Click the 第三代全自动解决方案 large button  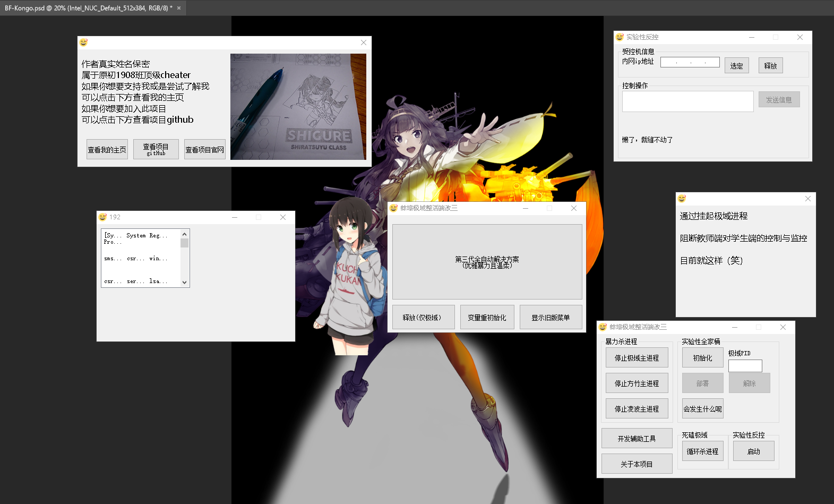(x=487, y=262)
